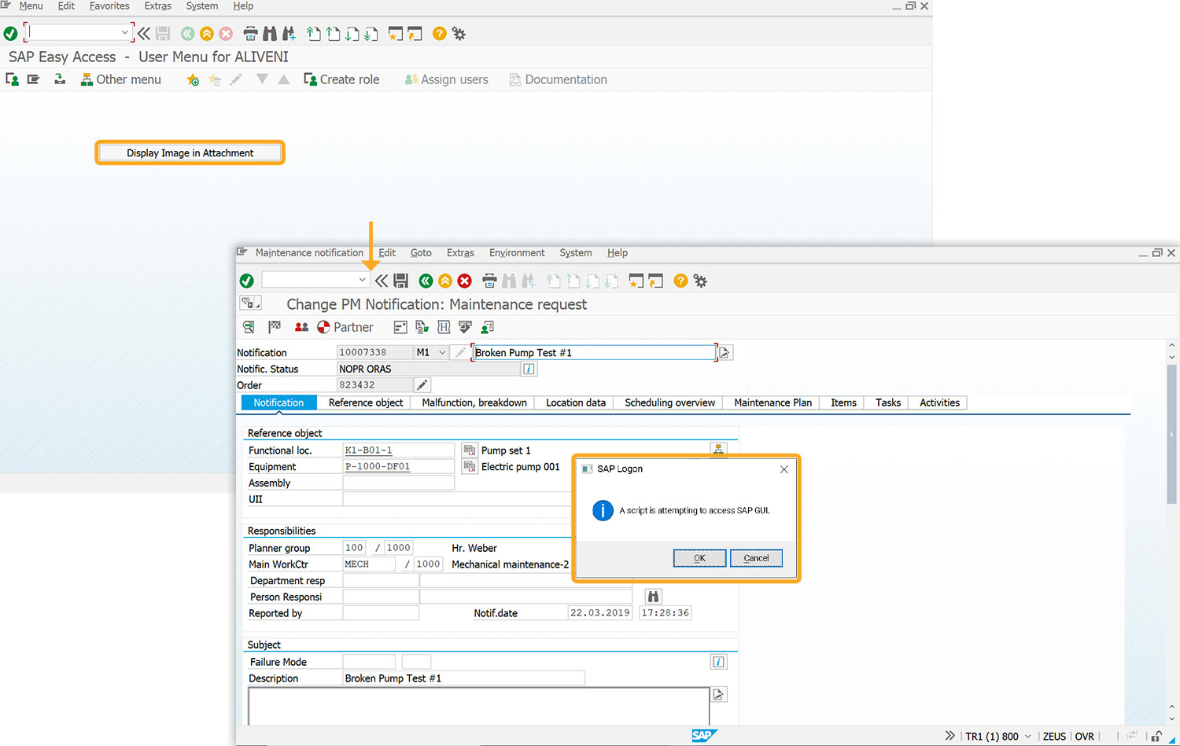This screenshot has width=1180, height=746.
Task: Click the red people icon beside Partner
Action: 301,327
